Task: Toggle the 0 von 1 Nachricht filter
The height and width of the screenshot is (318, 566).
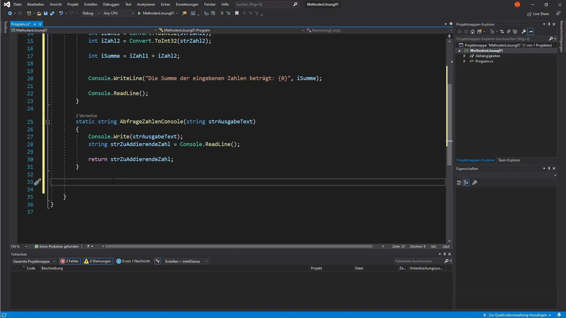Action: (133, 261)
